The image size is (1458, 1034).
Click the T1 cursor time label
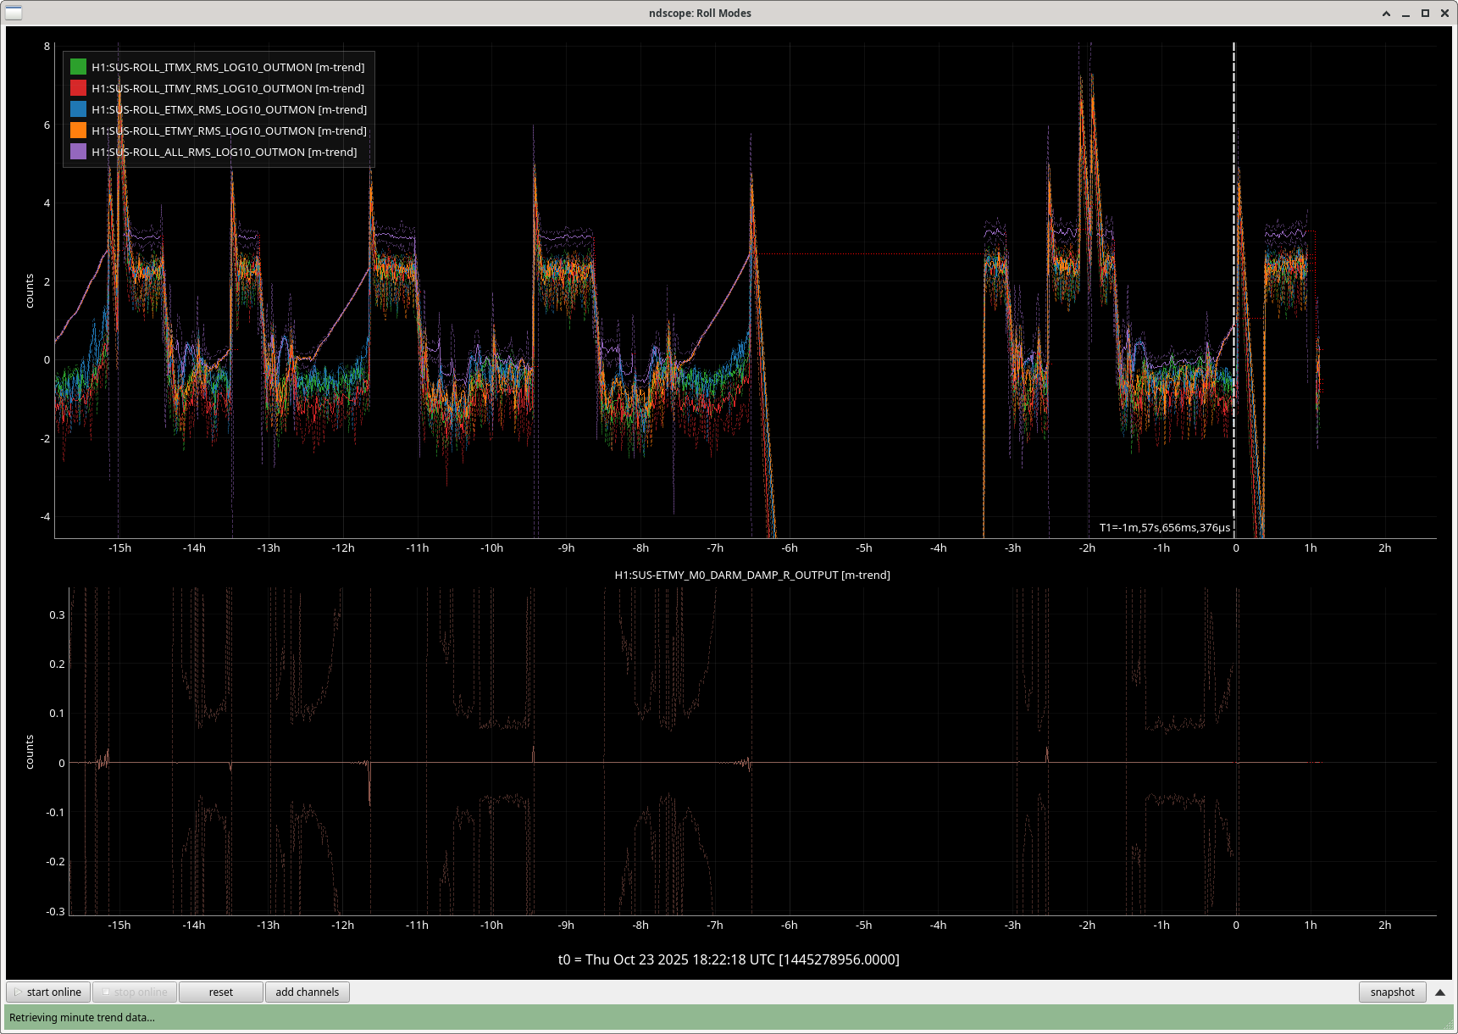(1164, 527)
